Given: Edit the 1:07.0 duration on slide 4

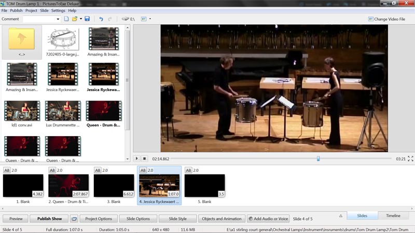Looking at the screenshot, I should (x=173, y=194).
